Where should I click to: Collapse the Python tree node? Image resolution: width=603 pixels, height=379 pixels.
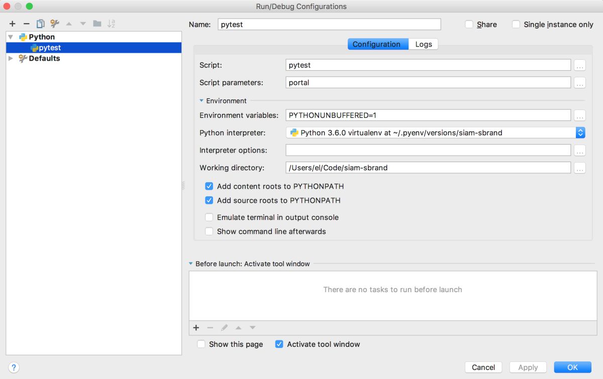pos(11,37)
